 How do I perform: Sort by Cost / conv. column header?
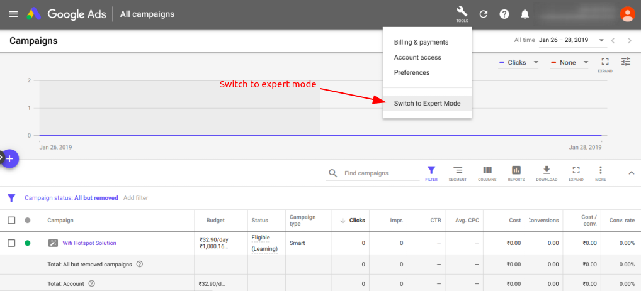[589, 221]
